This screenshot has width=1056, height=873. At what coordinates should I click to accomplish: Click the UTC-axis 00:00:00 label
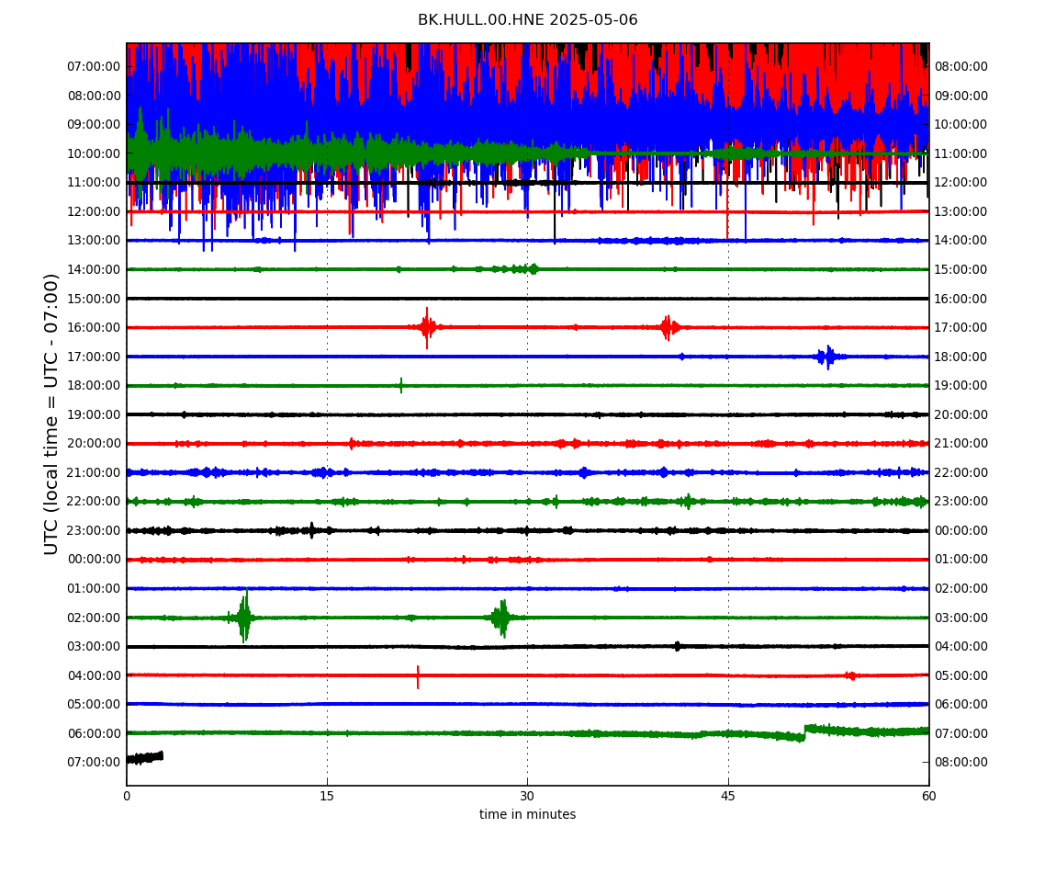pyautogui.click(x=94, y=560)
